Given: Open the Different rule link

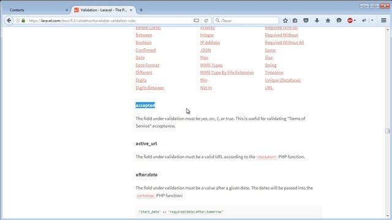Looking at the screenshot, I should tap(144, 73).
